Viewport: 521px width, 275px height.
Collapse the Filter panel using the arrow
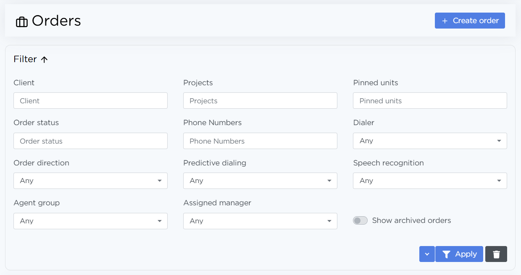[x=44, y=60]
